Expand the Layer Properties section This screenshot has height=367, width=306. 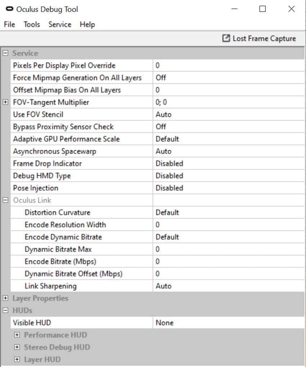pyautogui.click(x=5, y=298)
